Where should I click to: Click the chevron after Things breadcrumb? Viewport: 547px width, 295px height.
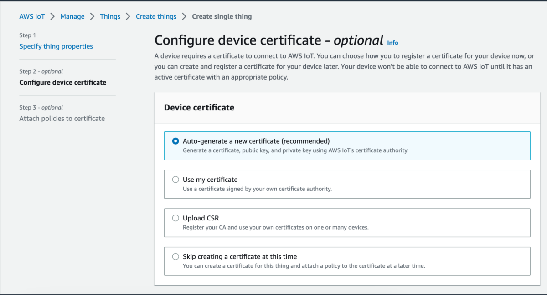click(x=128, y=16)
